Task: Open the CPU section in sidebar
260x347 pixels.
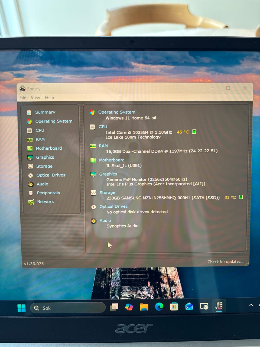Action: (x=40, y=130)
